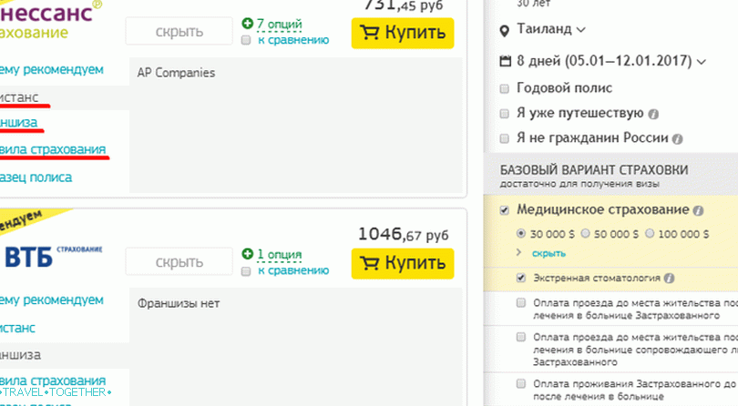
Task: Open 'Правила страхования' tab in Renaissance offer
Action: click(x=53, y=148)
